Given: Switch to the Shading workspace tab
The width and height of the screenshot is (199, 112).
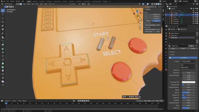Looking at the screenshot, I should [x=65, y=2].
